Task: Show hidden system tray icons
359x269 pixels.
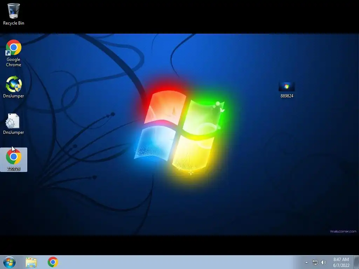Action: pyautogui.click(x=306, y=262)
